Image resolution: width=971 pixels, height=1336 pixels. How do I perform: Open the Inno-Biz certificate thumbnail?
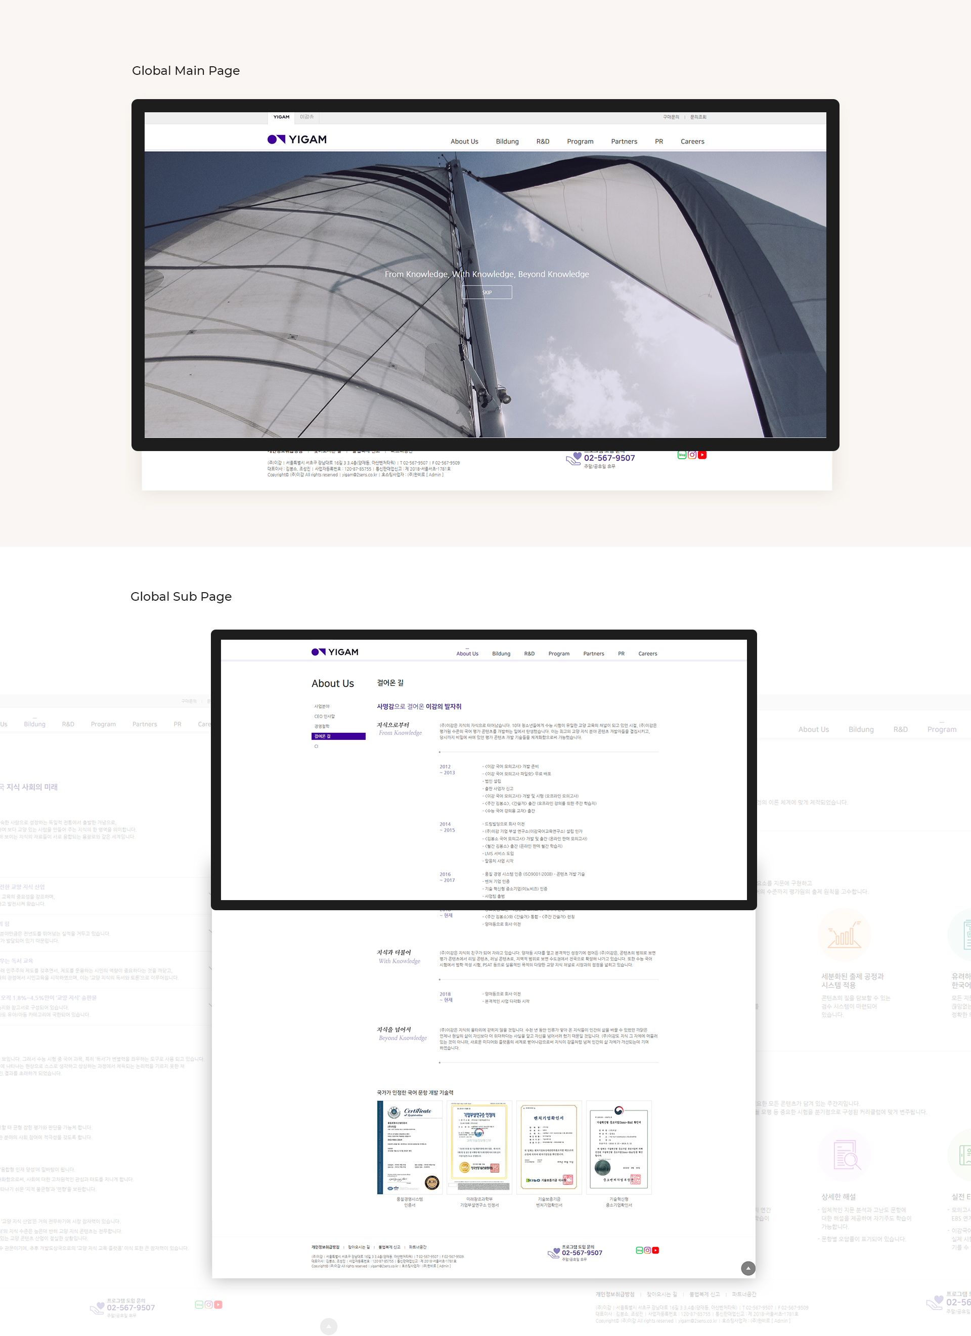(x=619, y=1147)
